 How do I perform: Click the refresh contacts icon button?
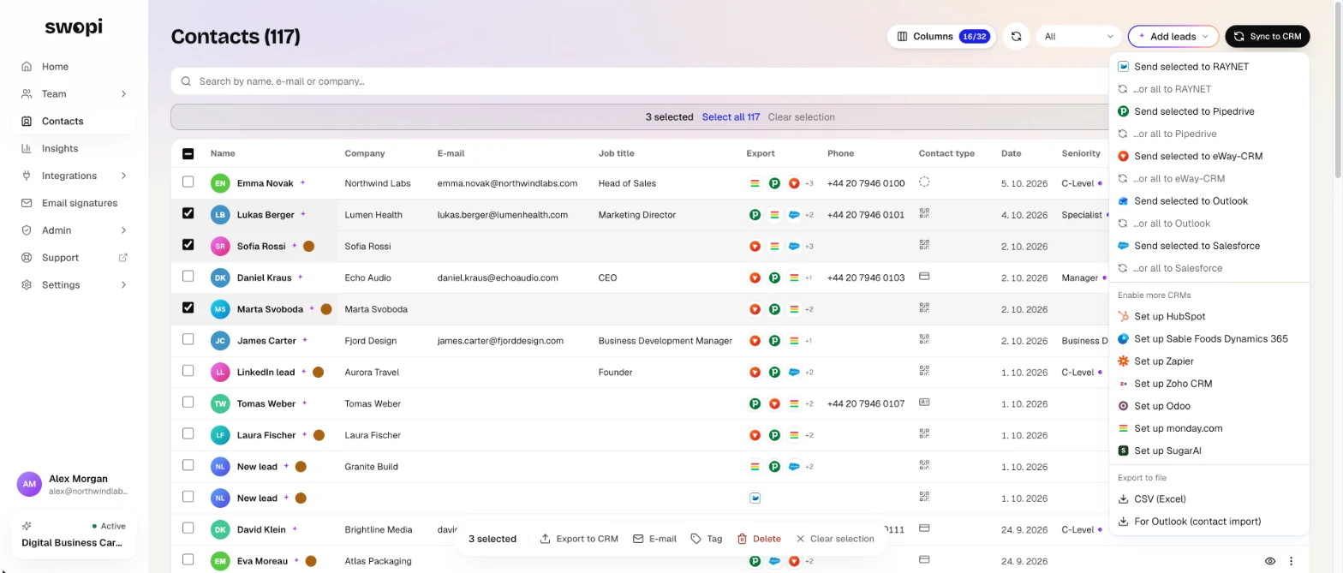(x=1016, y=36)
